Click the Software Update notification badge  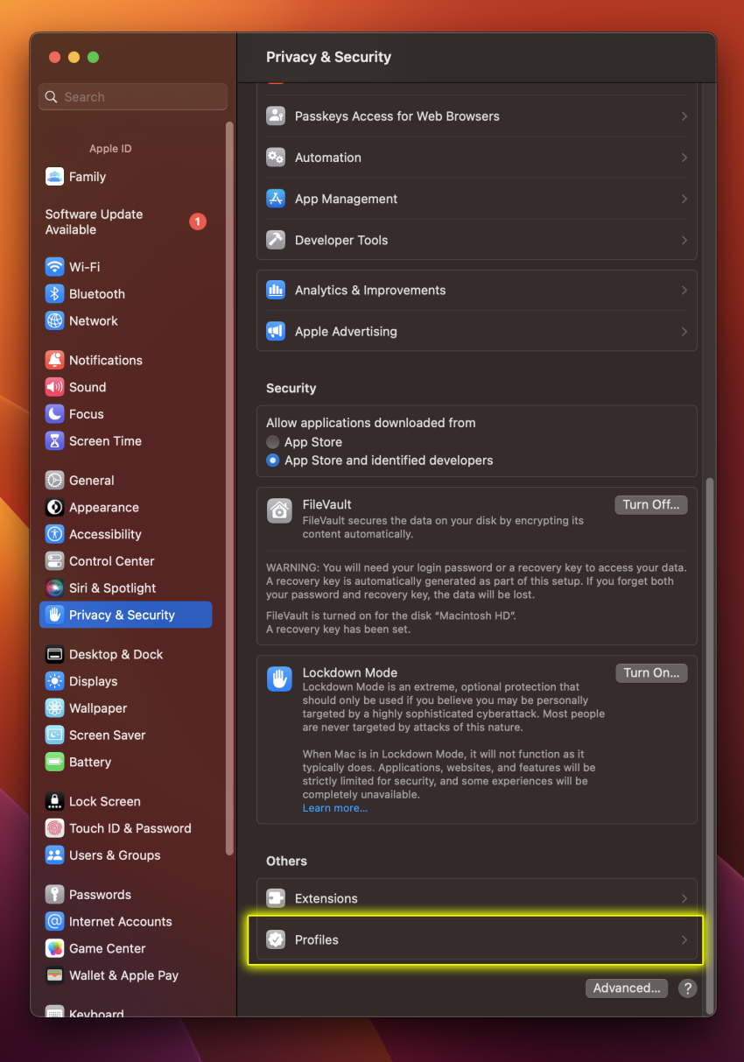[x=198, y=222]
